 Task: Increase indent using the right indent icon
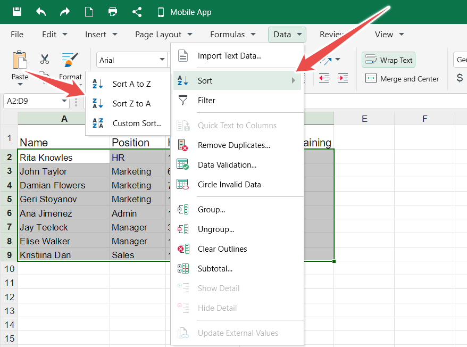point(343,78)
